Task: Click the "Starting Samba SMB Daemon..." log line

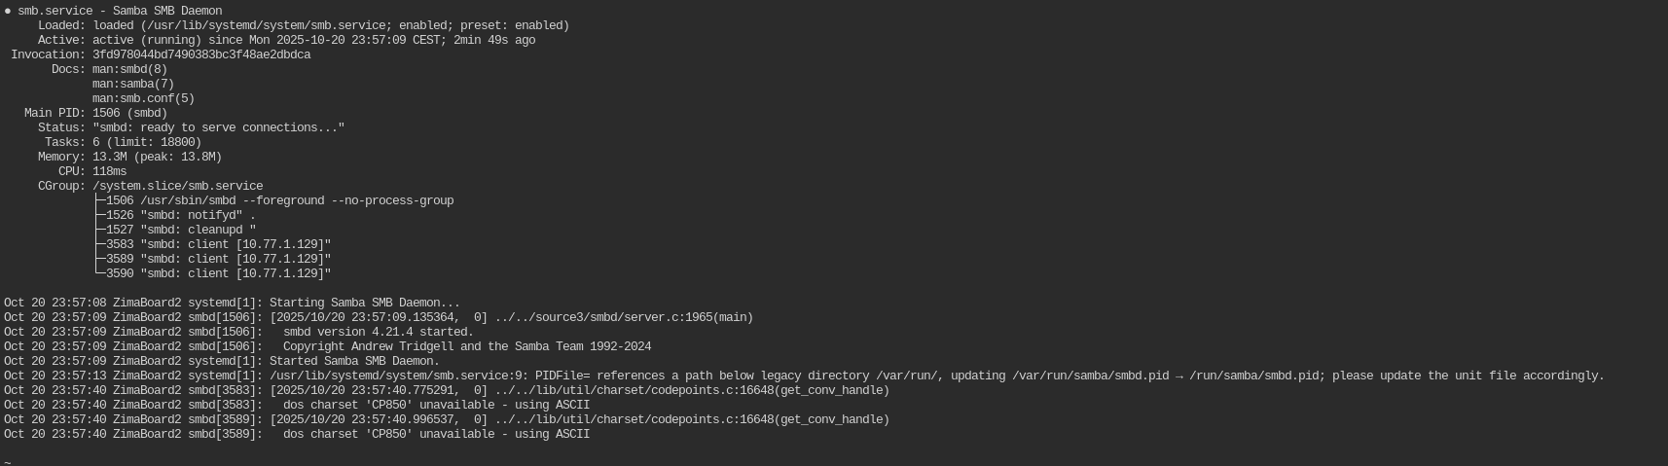Action: (x=364, y=303)
